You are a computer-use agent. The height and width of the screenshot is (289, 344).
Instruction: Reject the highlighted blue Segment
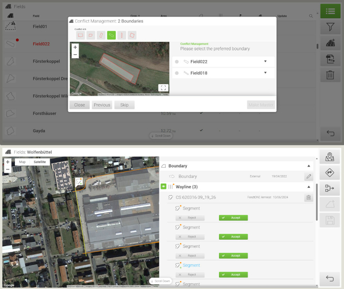[x=190, y=275]
